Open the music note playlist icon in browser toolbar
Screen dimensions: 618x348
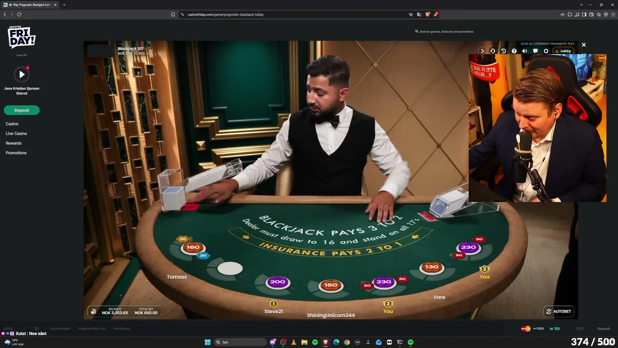[x=577, y=14]
